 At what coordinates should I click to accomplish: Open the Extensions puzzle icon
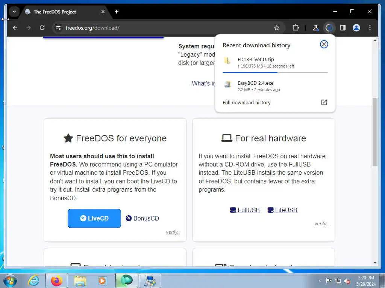pyautogui.click(x=296, y=28)
